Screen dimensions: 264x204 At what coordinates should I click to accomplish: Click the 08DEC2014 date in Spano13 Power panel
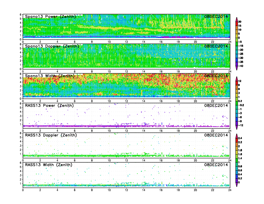point(216,17)
